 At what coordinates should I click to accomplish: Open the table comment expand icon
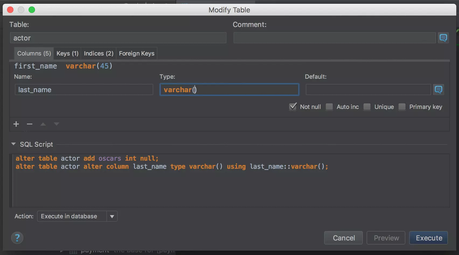click(x=443, y=38)
